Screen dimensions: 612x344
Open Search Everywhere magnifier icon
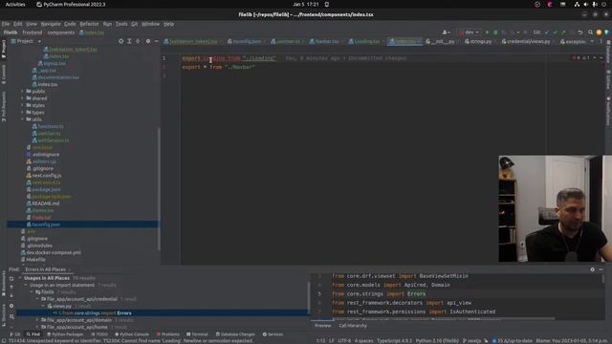pyautogui.click(x=590, y=32)
